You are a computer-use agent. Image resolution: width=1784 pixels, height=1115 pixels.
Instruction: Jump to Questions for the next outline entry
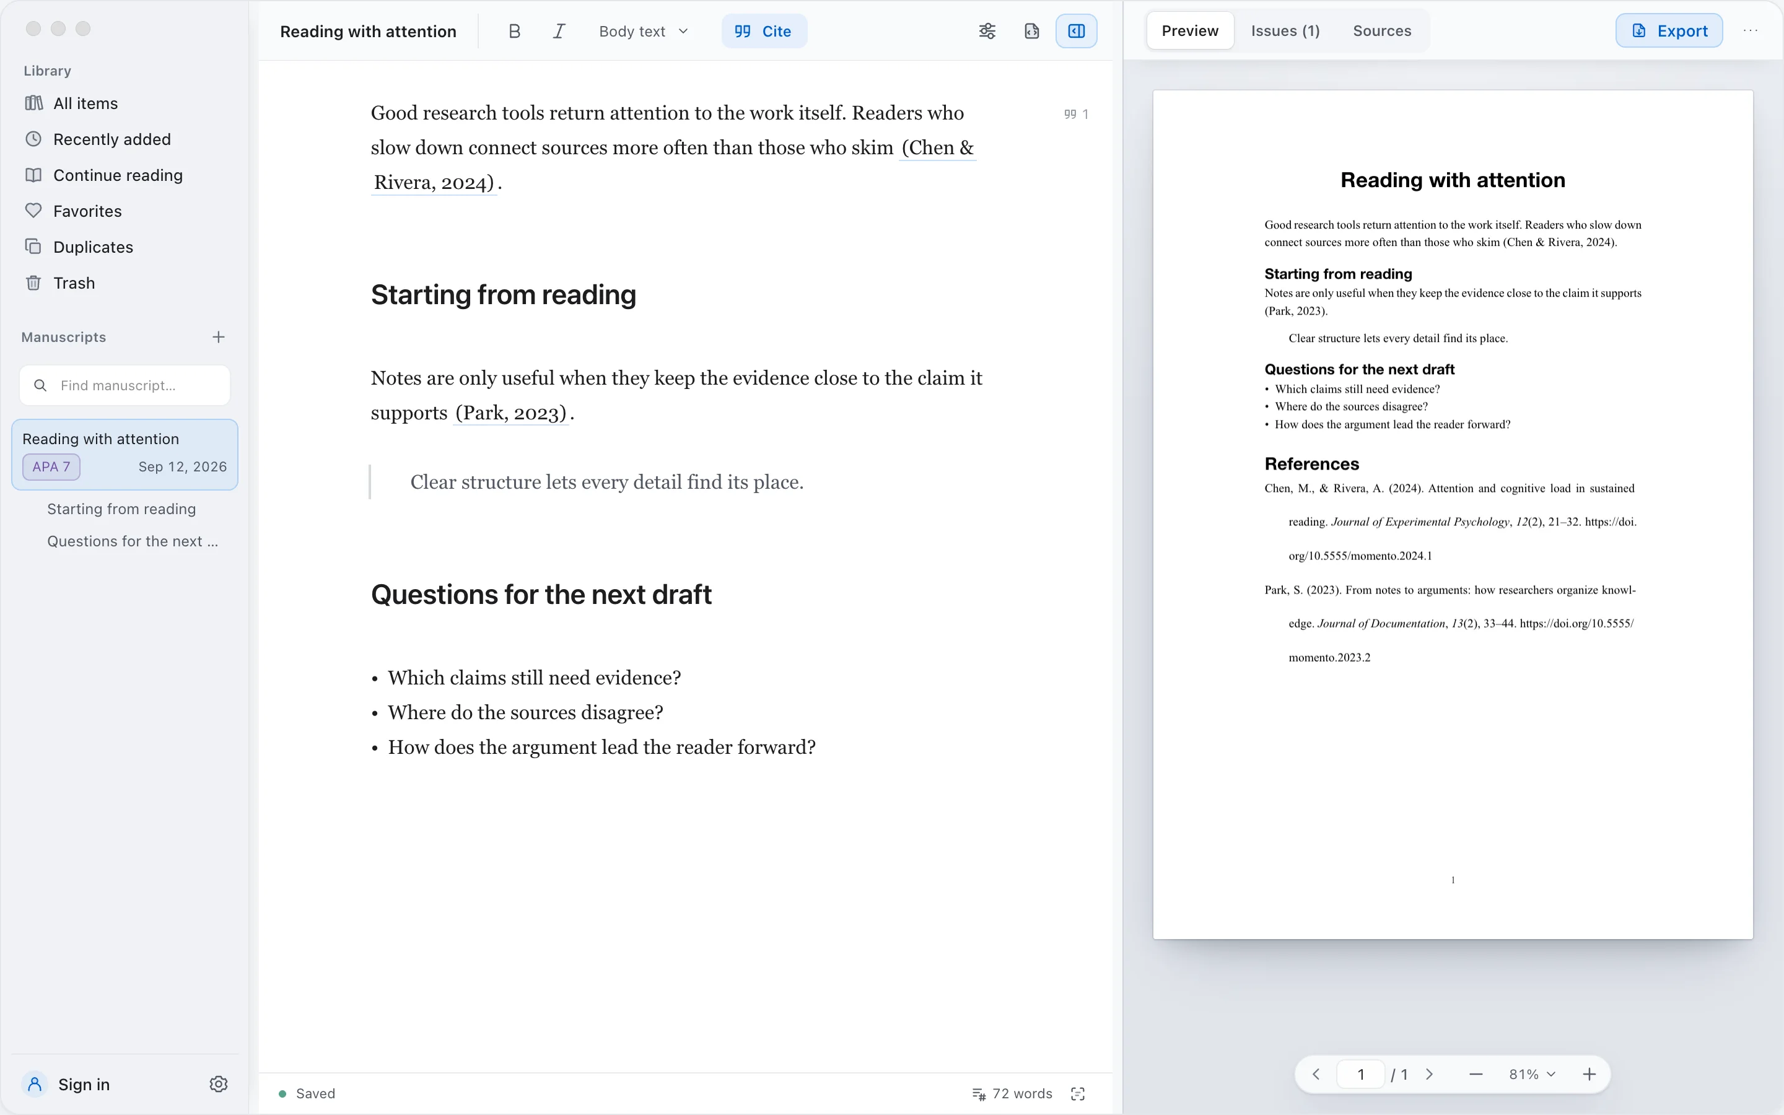point(133,541)
